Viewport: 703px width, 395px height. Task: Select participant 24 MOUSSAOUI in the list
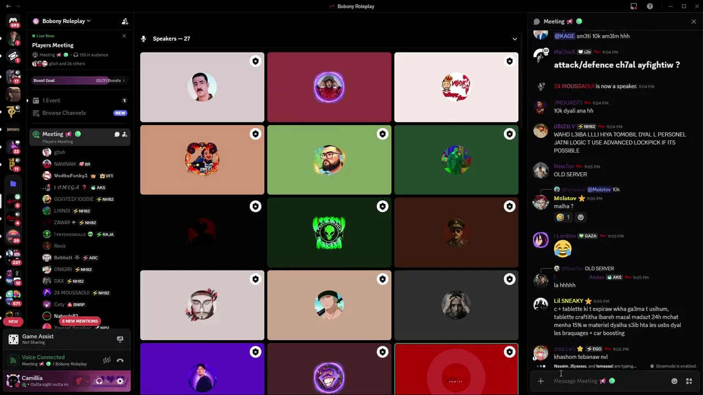click(x=85, y=293)
